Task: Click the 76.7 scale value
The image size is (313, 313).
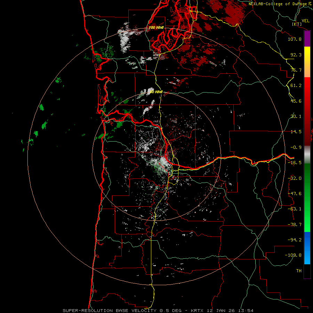Action: click(x=296, y=70)
